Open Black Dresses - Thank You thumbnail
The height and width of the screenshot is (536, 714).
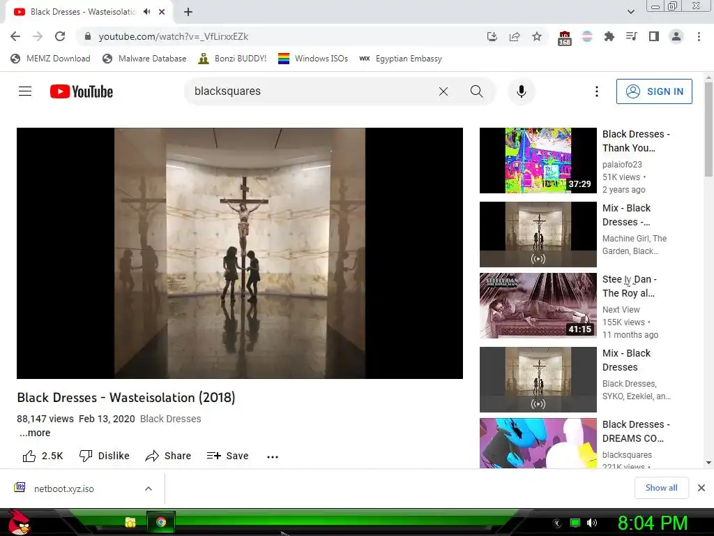coord(538,161)
